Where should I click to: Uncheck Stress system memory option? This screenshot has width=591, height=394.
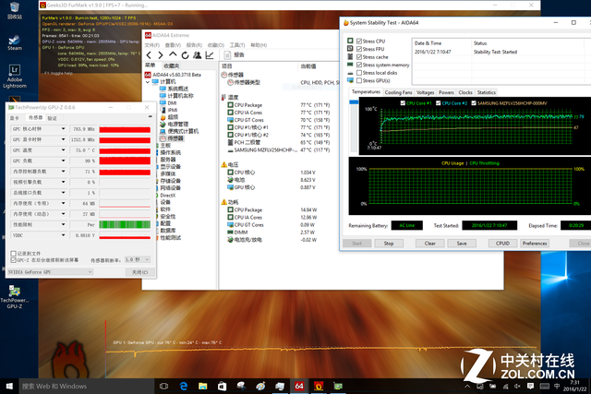point(359,65)
